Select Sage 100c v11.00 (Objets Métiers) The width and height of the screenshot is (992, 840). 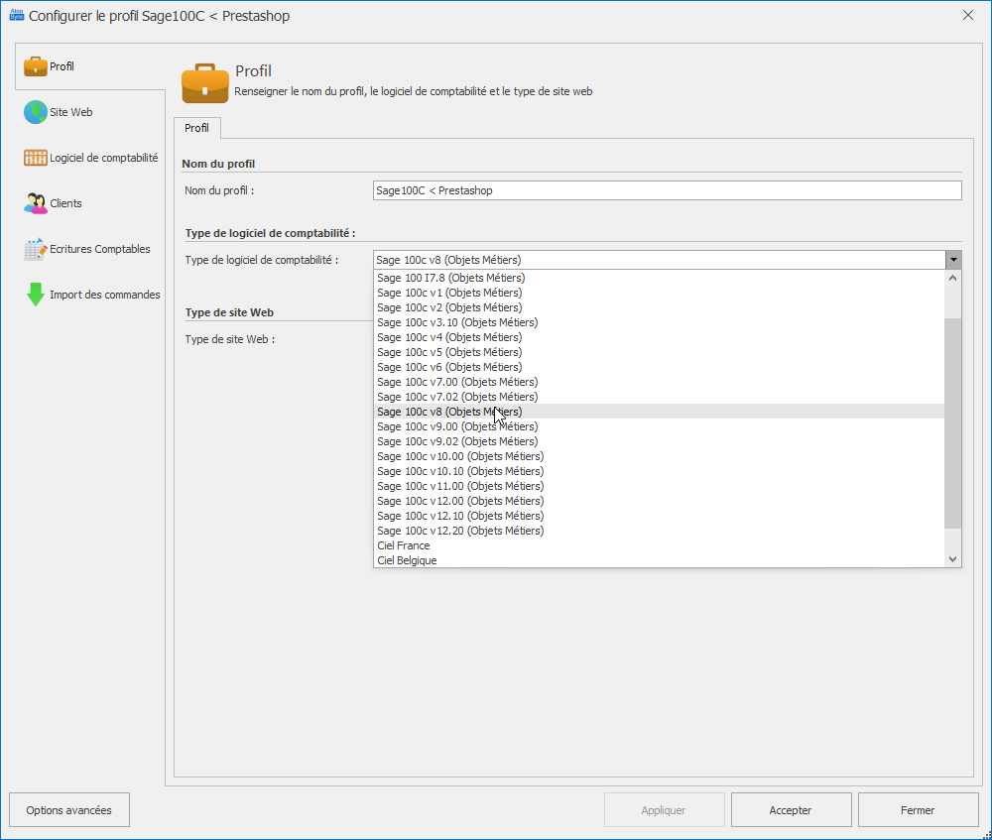point(659,486)
